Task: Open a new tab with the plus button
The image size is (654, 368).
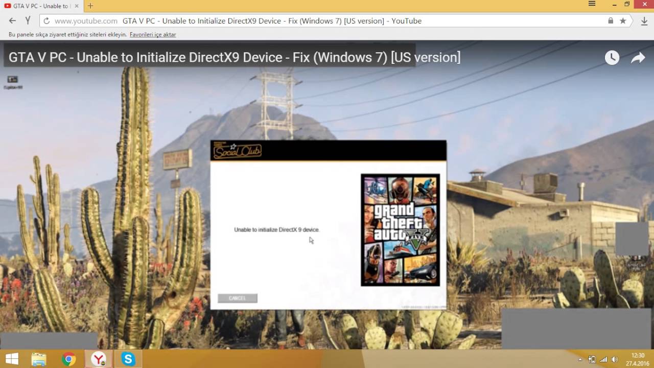Action: [90, 6]
